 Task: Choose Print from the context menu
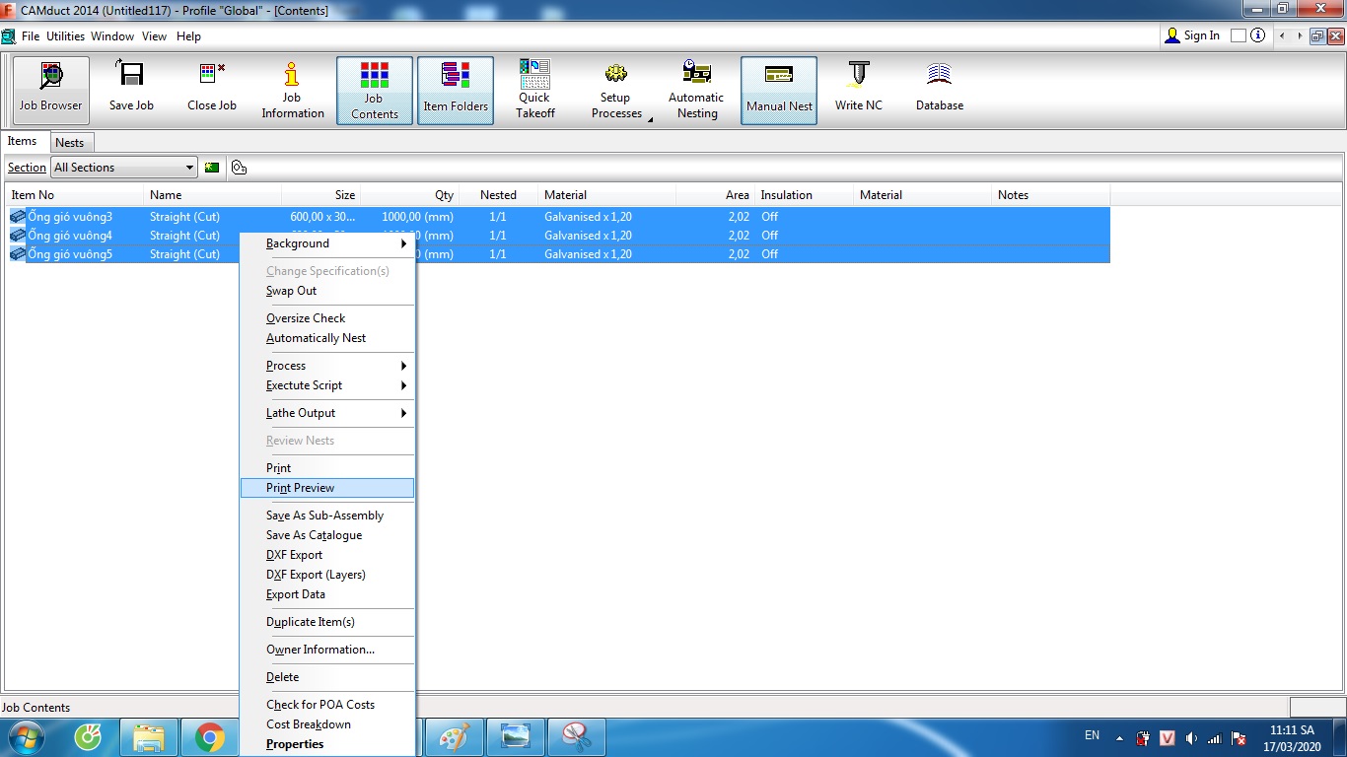(x=327, y=468)
